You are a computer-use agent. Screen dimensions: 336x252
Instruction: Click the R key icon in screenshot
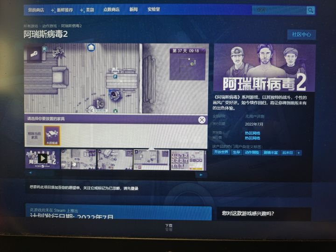pos(44,49)
